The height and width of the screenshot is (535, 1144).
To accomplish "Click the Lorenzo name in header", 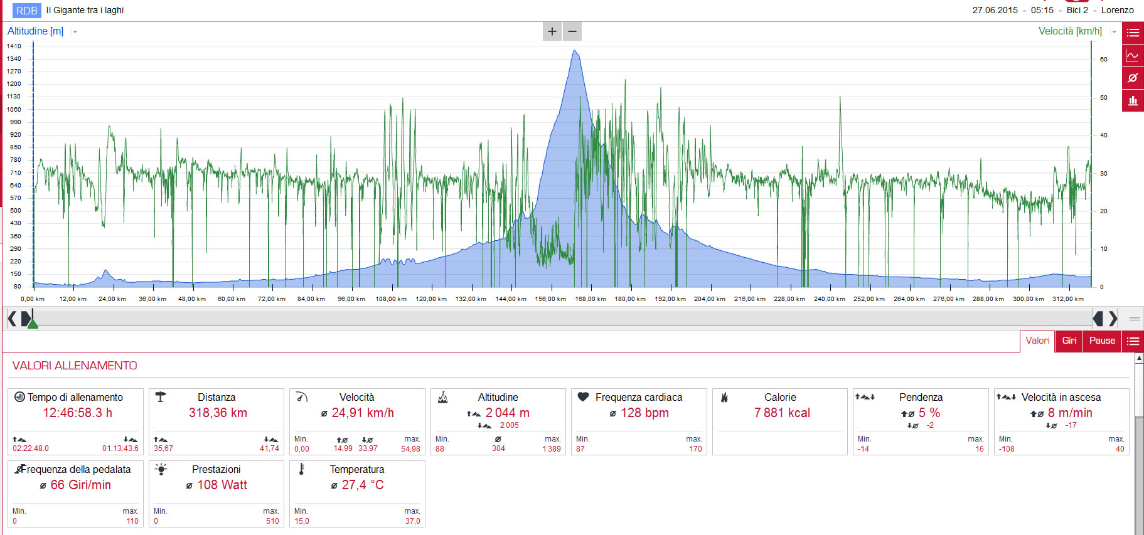I will [1118, 10].
